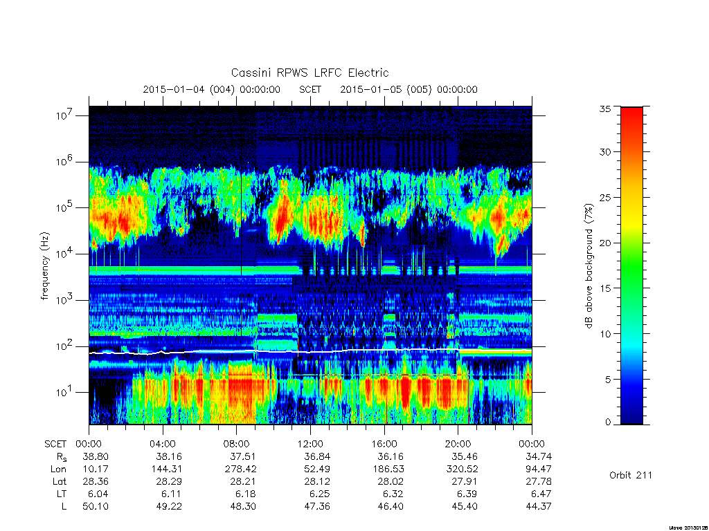Click the 35 dB colorbar top label
Viewport: 709px width, 531px height.
[605, 109]
